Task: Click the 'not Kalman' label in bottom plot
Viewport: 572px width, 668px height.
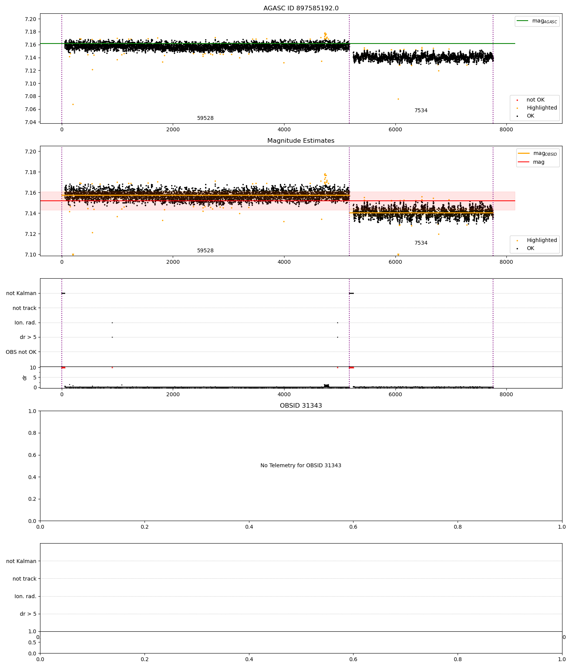Action: point(21,561)
